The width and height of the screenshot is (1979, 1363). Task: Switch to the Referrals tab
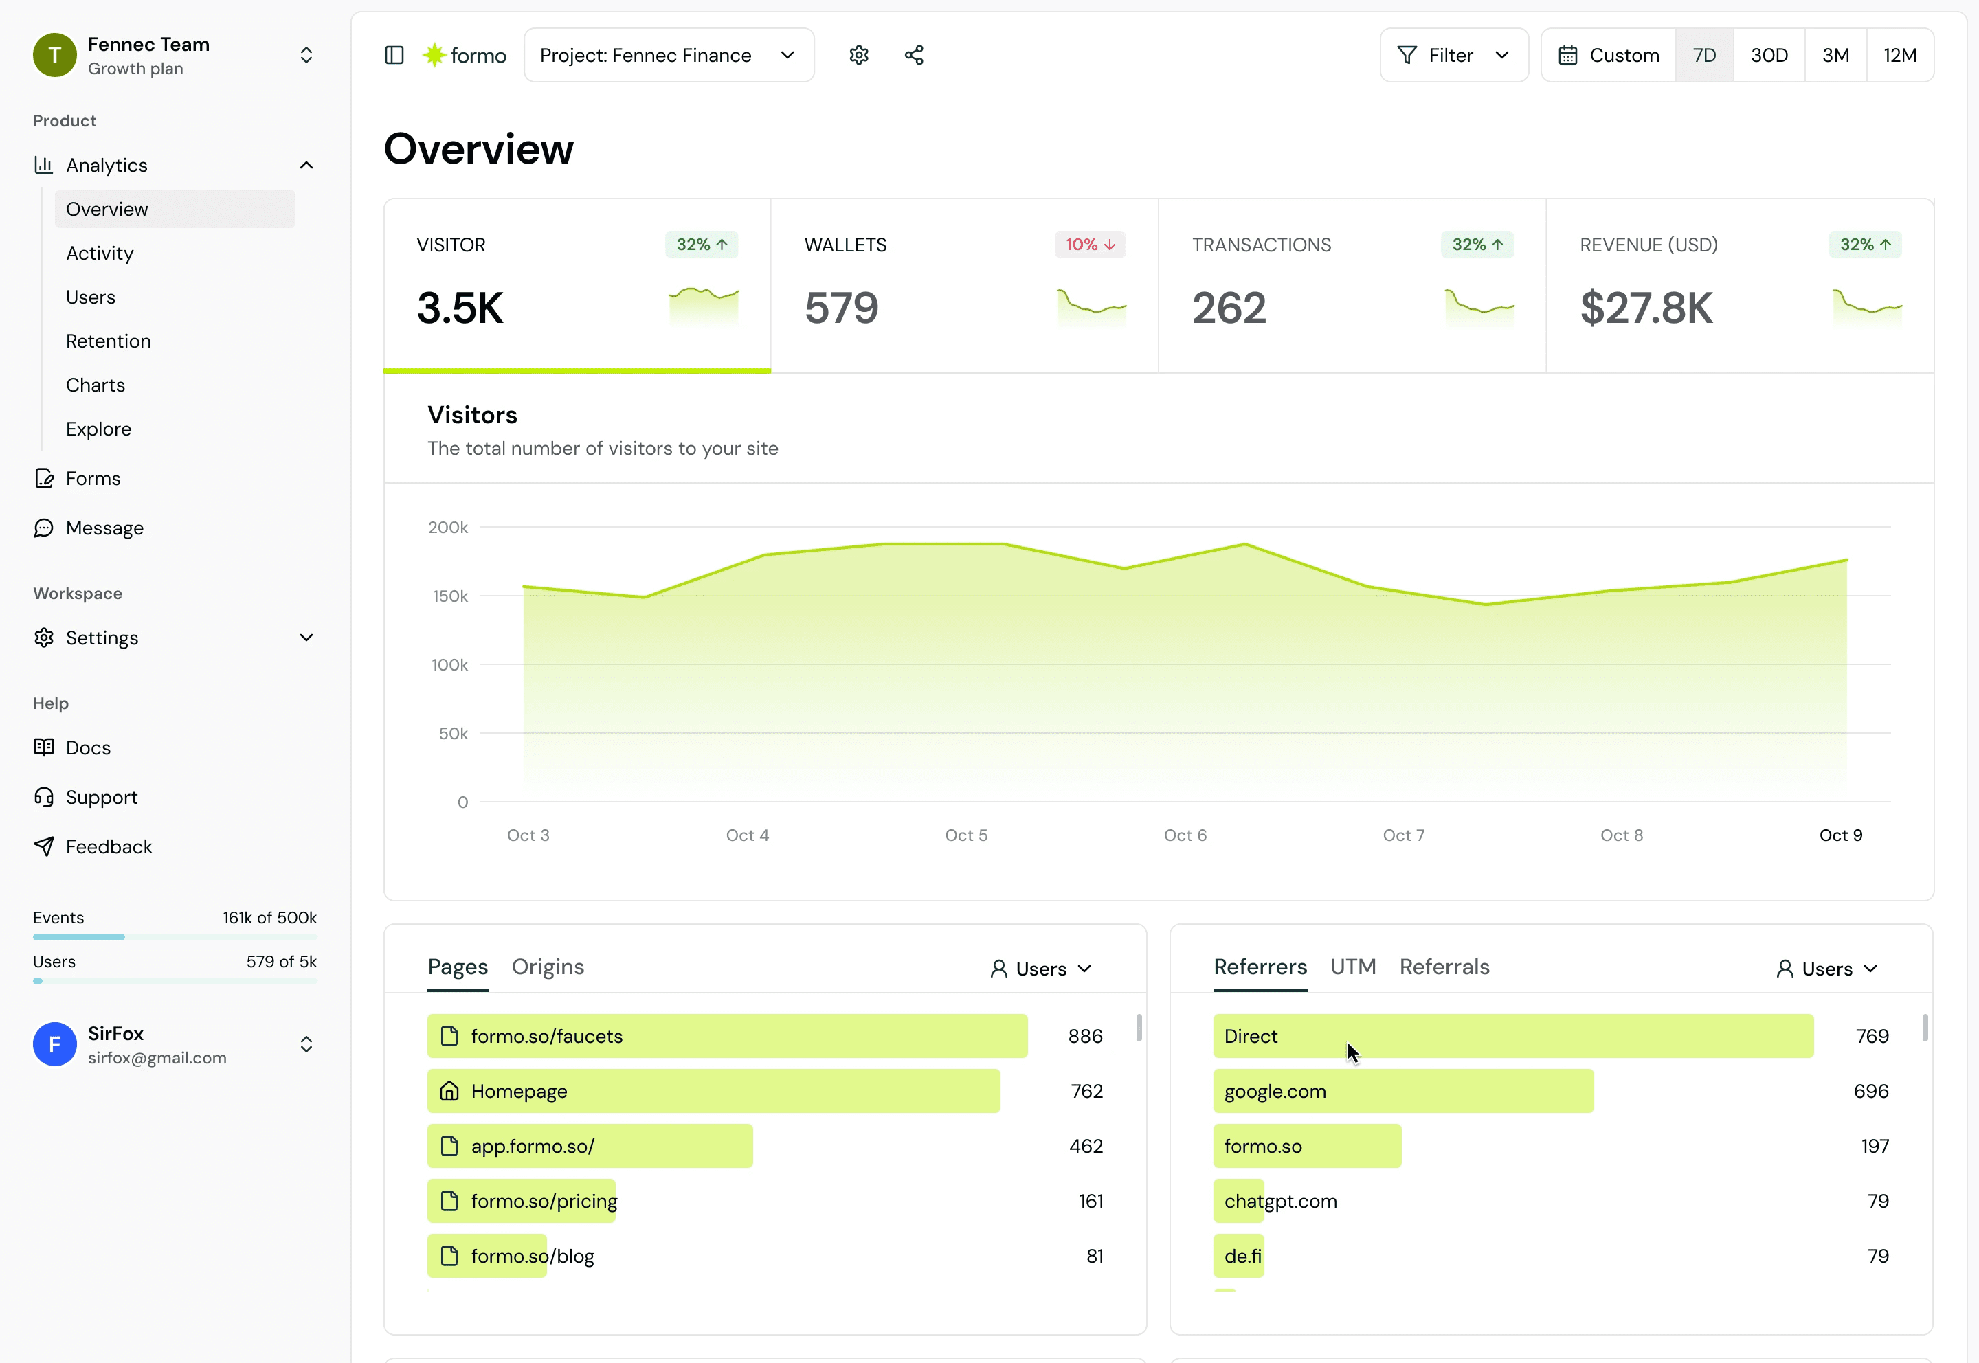(1444, 967)
